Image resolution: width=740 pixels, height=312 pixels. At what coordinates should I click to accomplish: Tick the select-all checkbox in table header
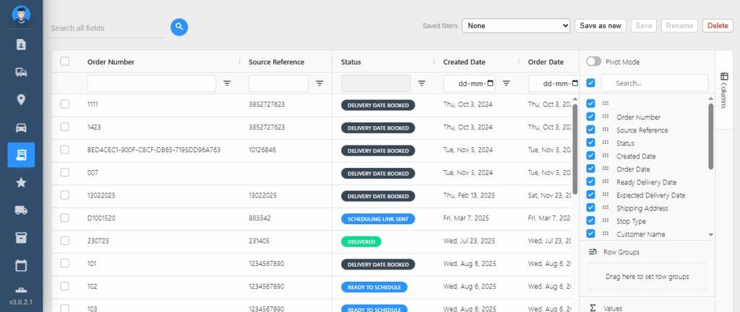(x=64, y=62)
